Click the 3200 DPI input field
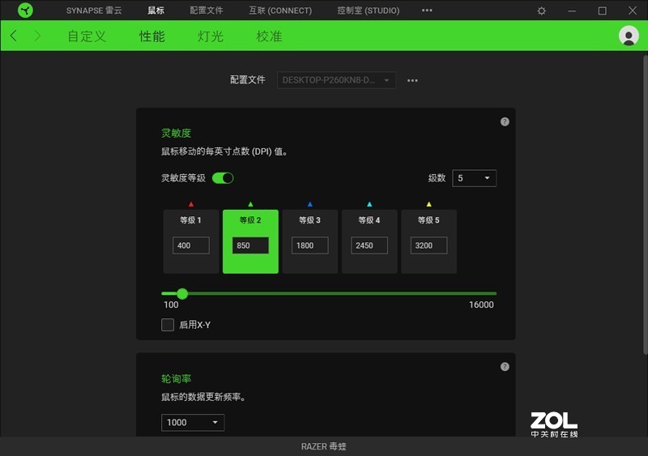The height and width of the screenshot is (456, 648). click(429, 245)
